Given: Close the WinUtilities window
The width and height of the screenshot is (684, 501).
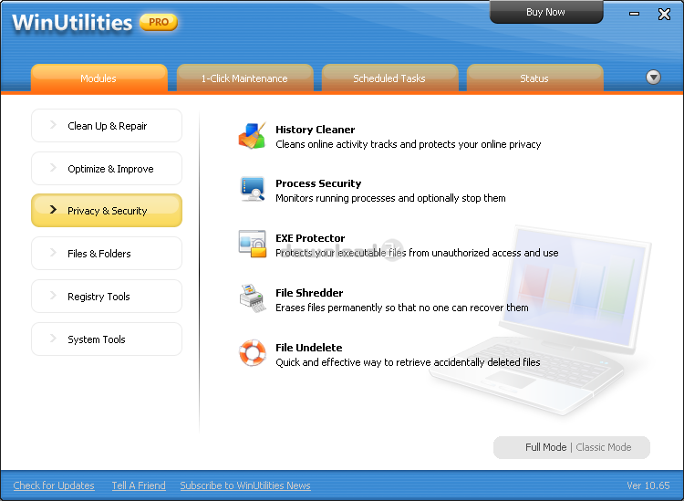Looking at the screenshot, I should pos(664,14).
